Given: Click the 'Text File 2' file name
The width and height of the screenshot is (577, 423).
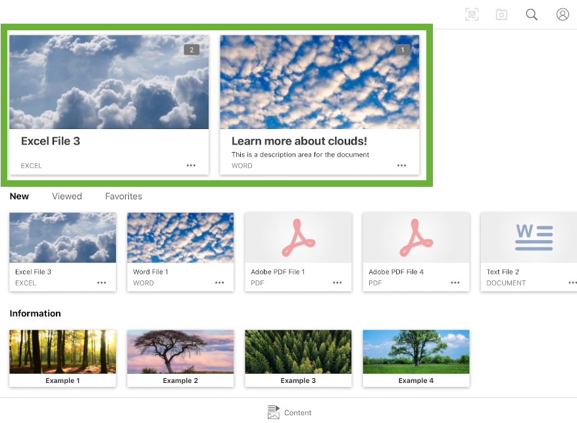Looking at the screenshot, I should (x=503, y=272).
